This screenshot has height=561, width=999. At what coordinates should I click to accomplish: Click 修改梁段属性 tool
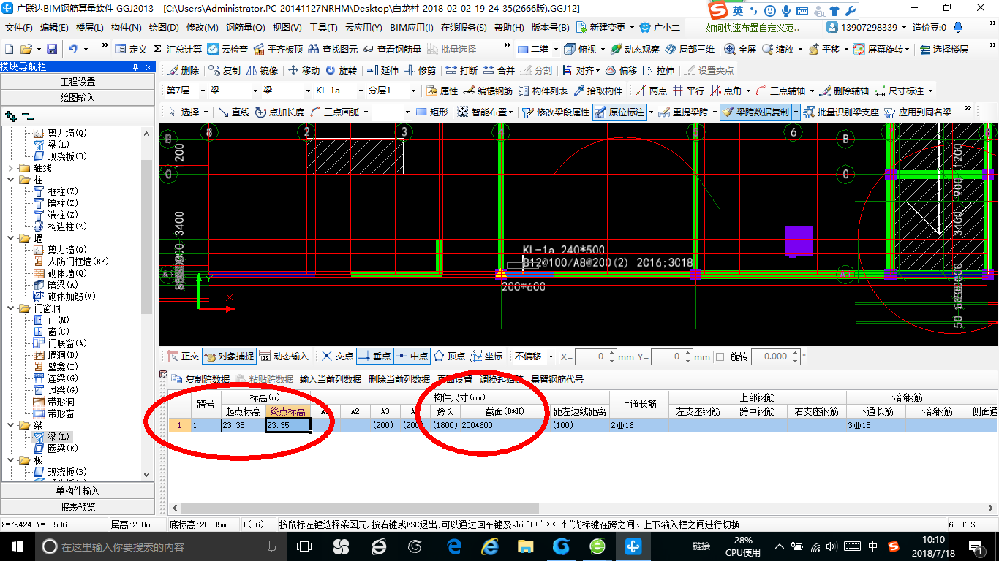(556, 112)
